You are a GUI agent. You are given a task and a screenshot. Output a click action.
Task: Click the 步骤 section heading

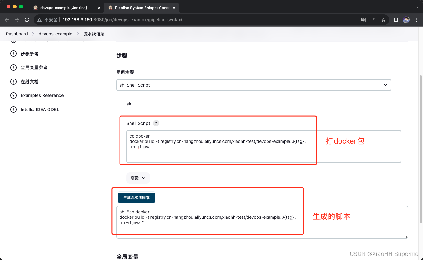(122, 55)
